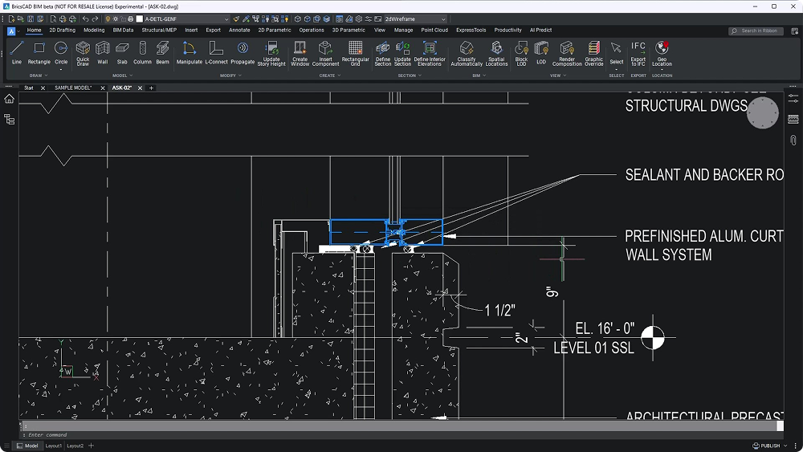Click the Create Window icon
Screen dimensions: 803x452
pyautogui.click(x=300, y=53)
